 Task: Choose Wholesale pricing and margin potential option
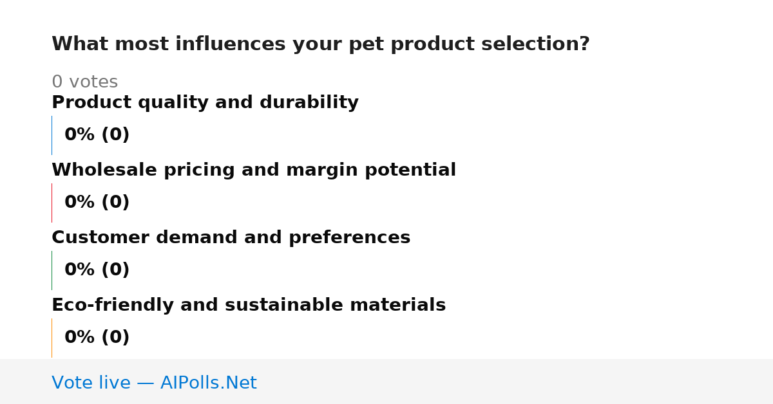point(254,170)
